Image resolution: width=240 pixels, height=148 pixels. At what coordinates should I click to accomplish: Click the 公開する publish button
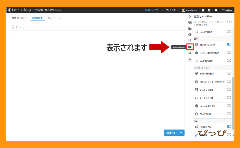pyautogui.click(x=171, y=133)
